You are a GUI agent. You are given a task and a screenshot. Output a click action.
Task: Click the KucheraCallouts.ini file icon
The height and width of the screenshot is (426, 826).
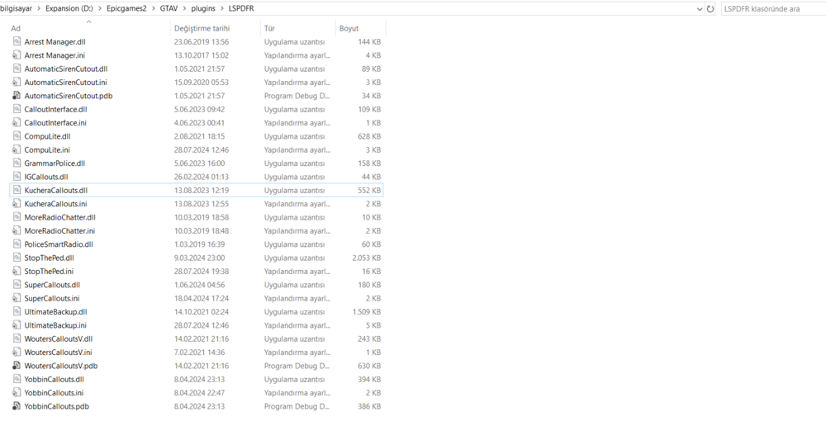coord(17,204)
